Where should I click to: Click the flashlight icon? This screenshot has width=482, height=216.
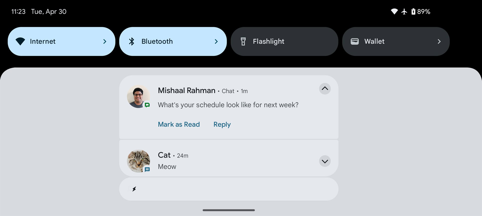pos(243,41)
